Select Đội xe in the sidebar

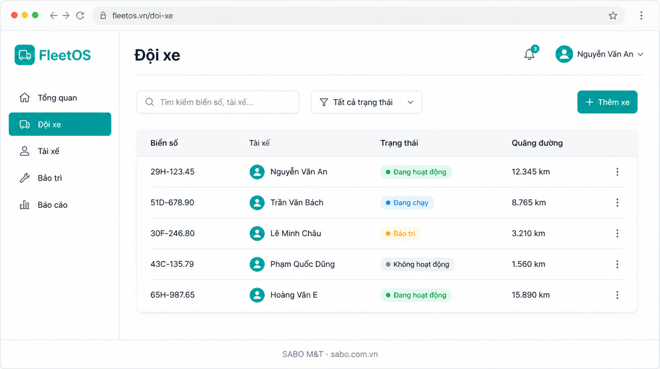coord(60,124)
